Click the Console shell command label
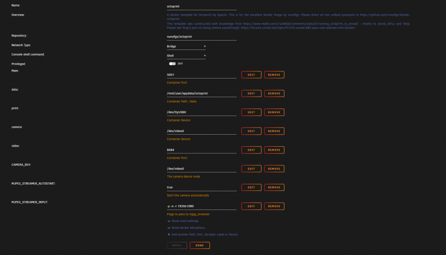The image size is (446, 255). [x=28, y=54]
